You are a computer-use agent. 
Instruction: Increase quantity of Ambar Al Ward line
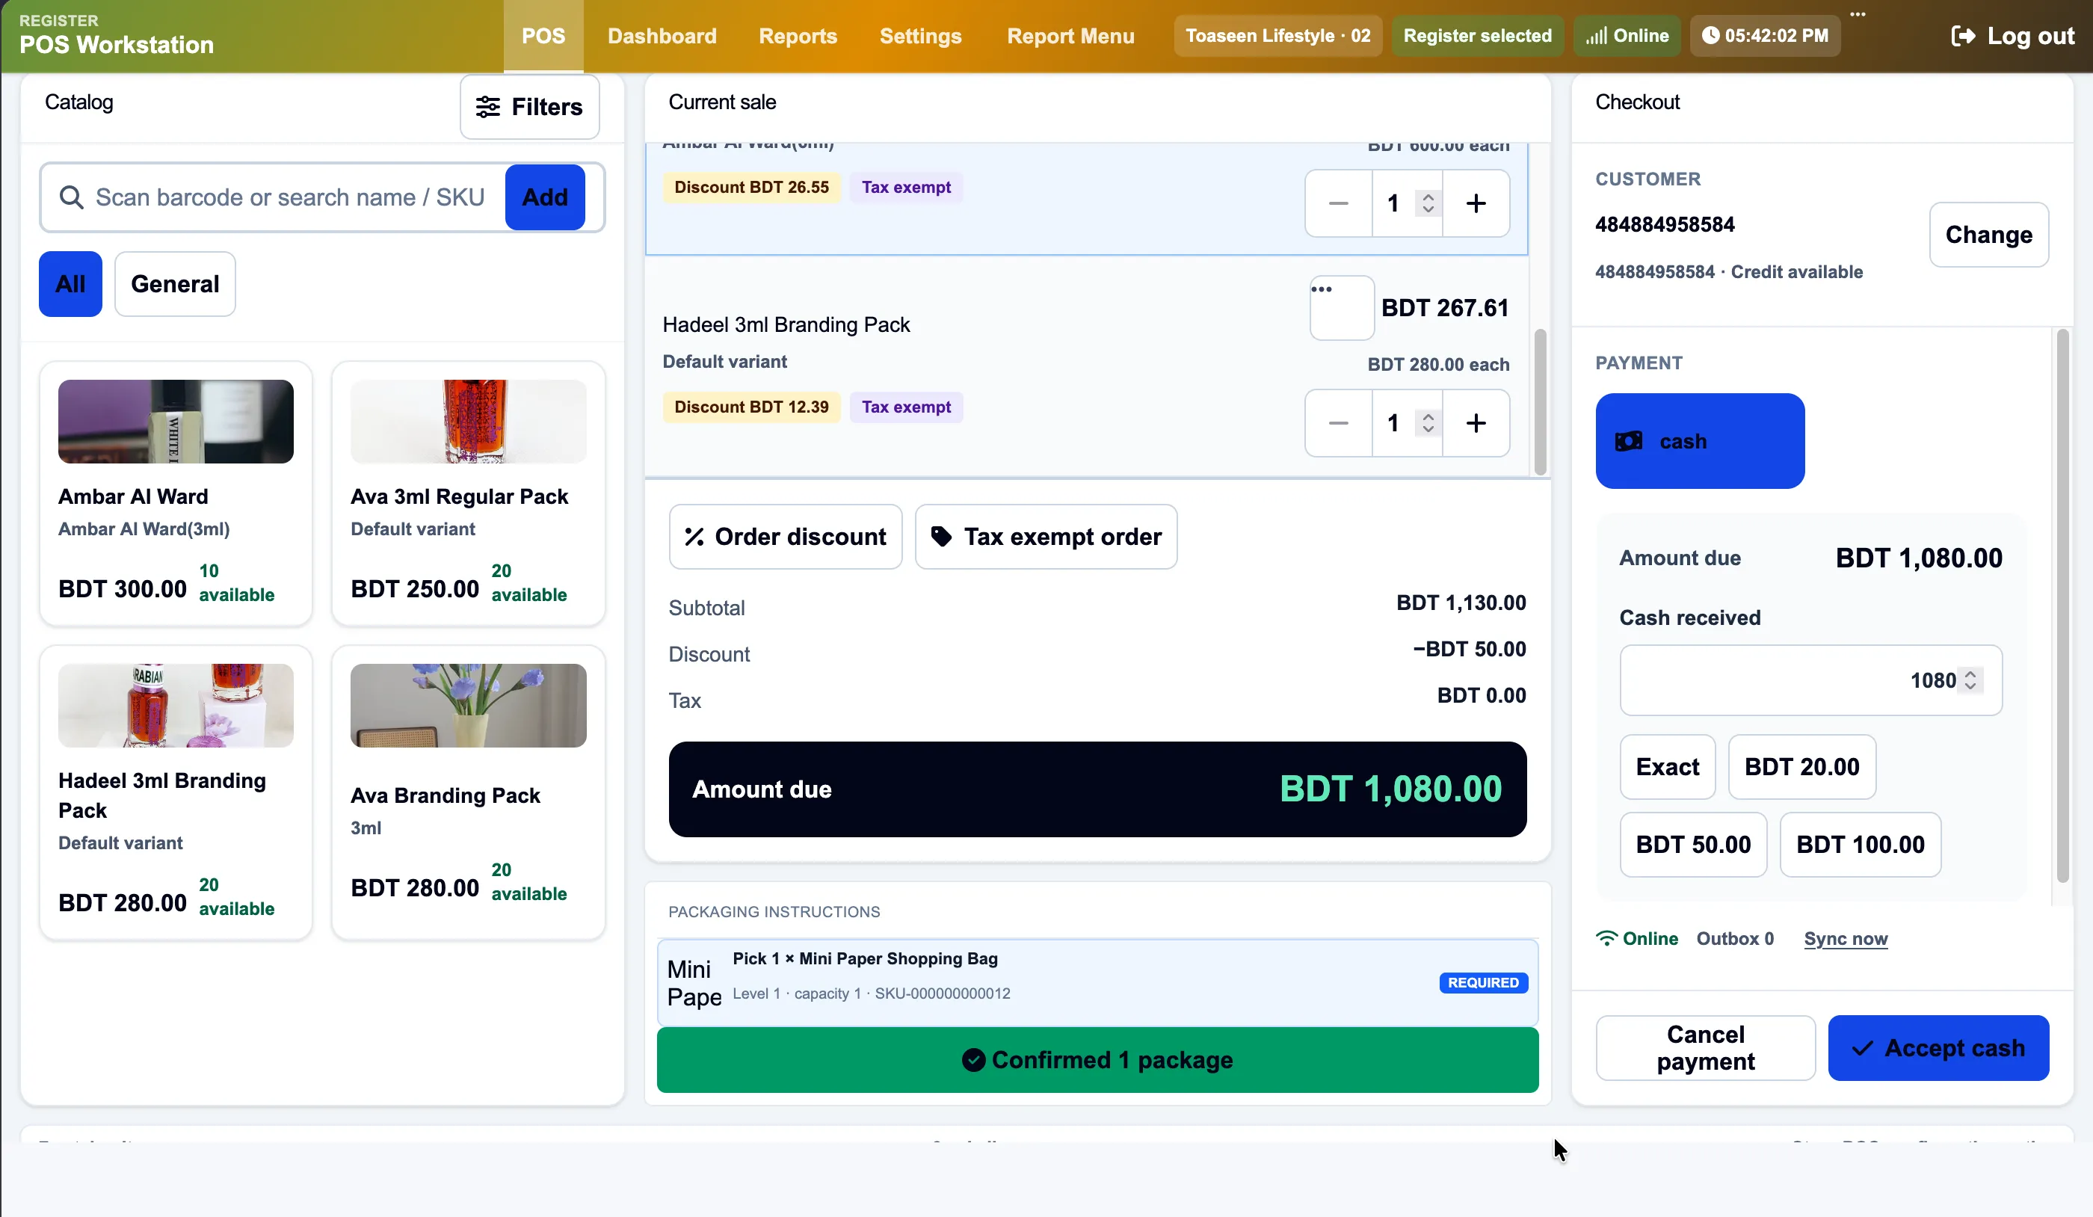pos(1476,203)
